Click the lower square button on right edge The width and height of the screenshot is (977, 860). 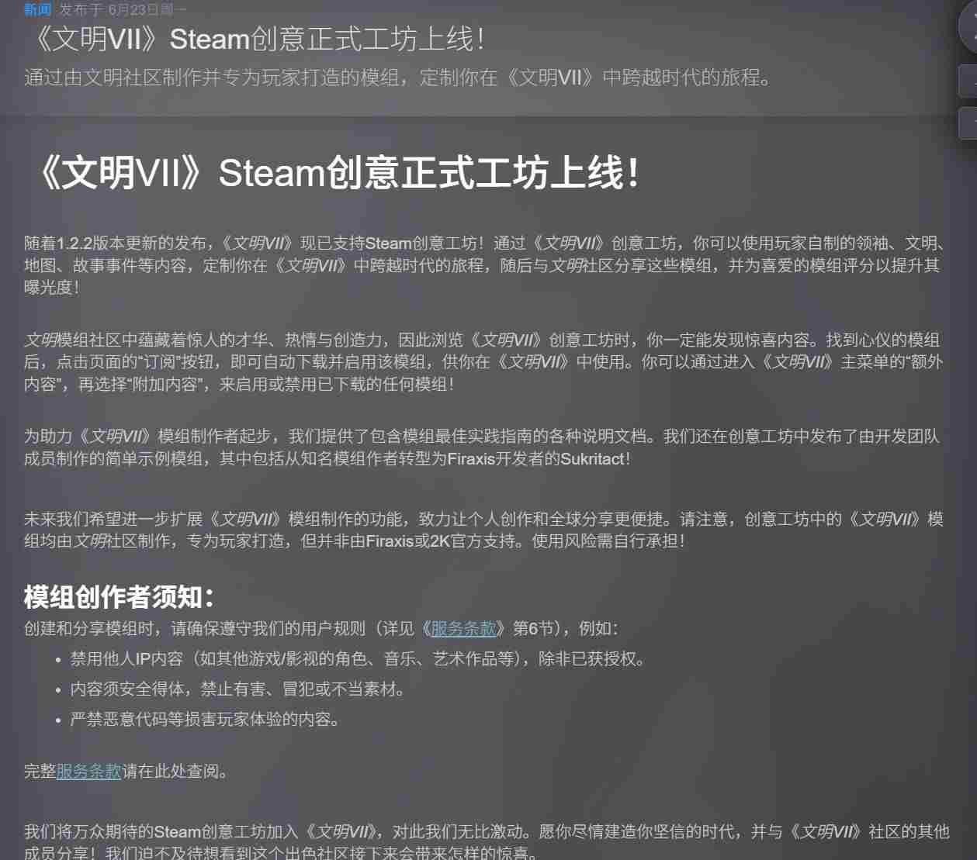coord(968,123)
